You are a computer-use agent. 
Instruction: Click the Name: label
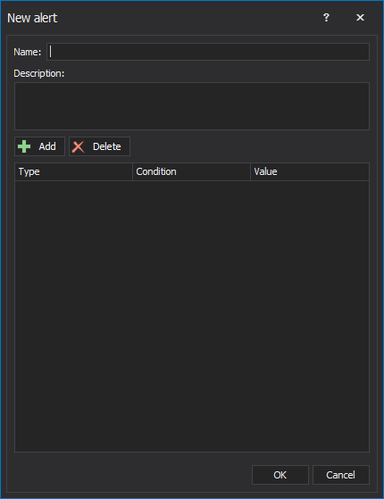click(x=28, y=52)
